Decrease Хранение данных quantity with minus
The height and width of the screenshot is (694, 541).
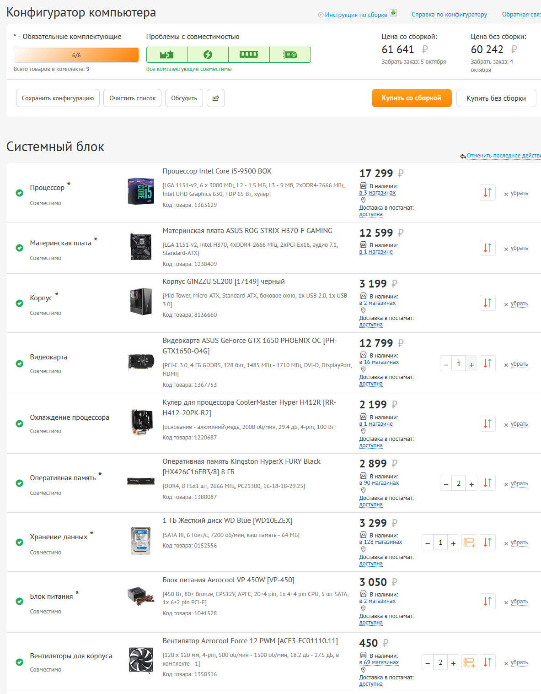(x=428, y=543)
